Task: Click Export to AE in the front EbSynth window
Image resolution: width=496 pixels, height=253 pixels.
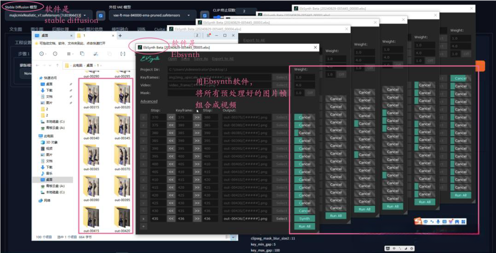Action: point(222,59)
